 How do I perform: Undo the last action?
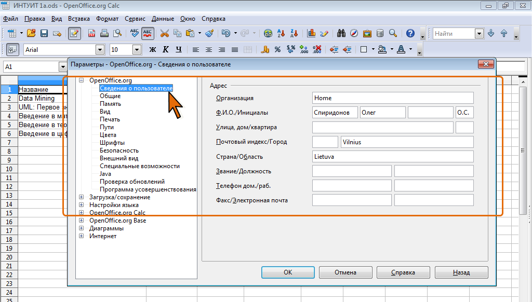pos(226,33)
